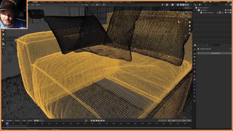Click the navigation orientation gizmo

(186, 15)
